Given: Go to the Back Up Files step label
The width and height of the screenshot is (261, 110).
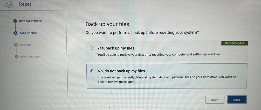Looking at the screenshot, I should point(28,33).
